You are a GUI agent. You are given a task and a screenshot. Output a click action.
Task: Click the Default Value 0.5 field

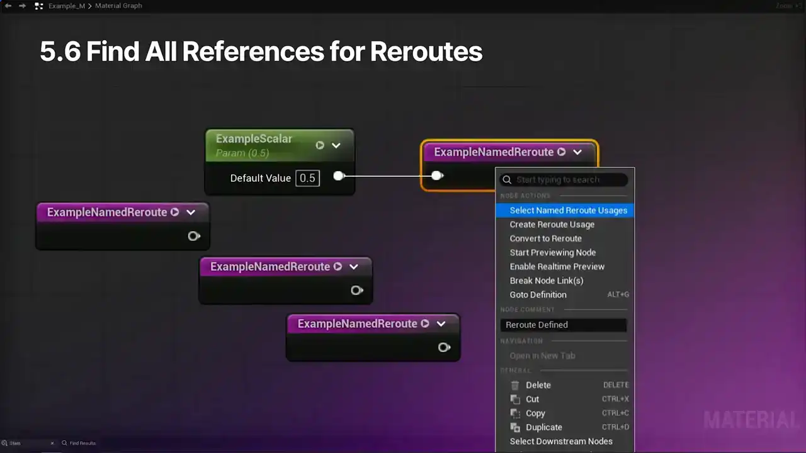(307, 178)
